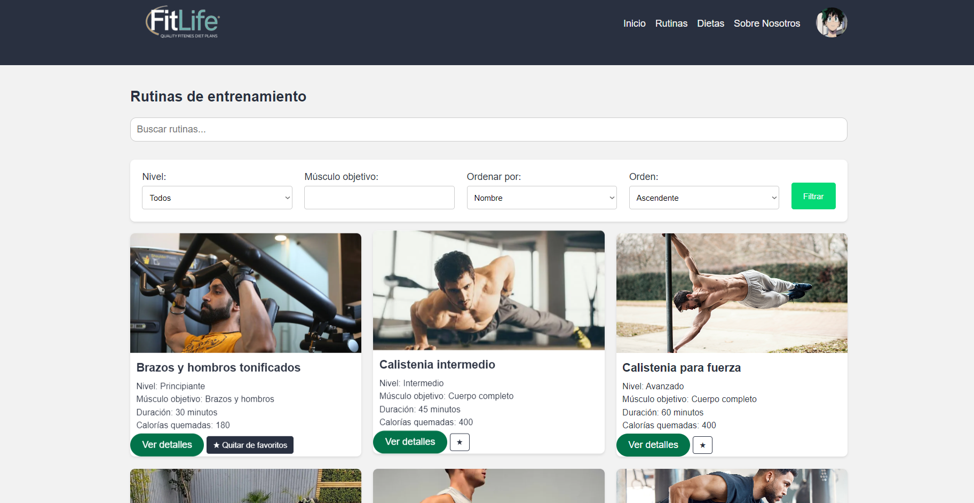The image size is (974, 503).
Task: Open the Calistenia intermedio card image
Action: [x=489, y=290]
